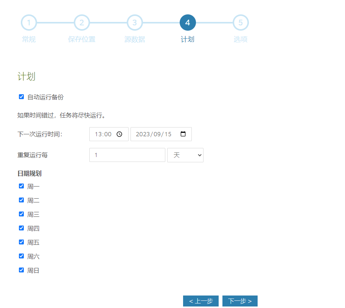Click the 选项 step label
345x308 pixels.
241,39
